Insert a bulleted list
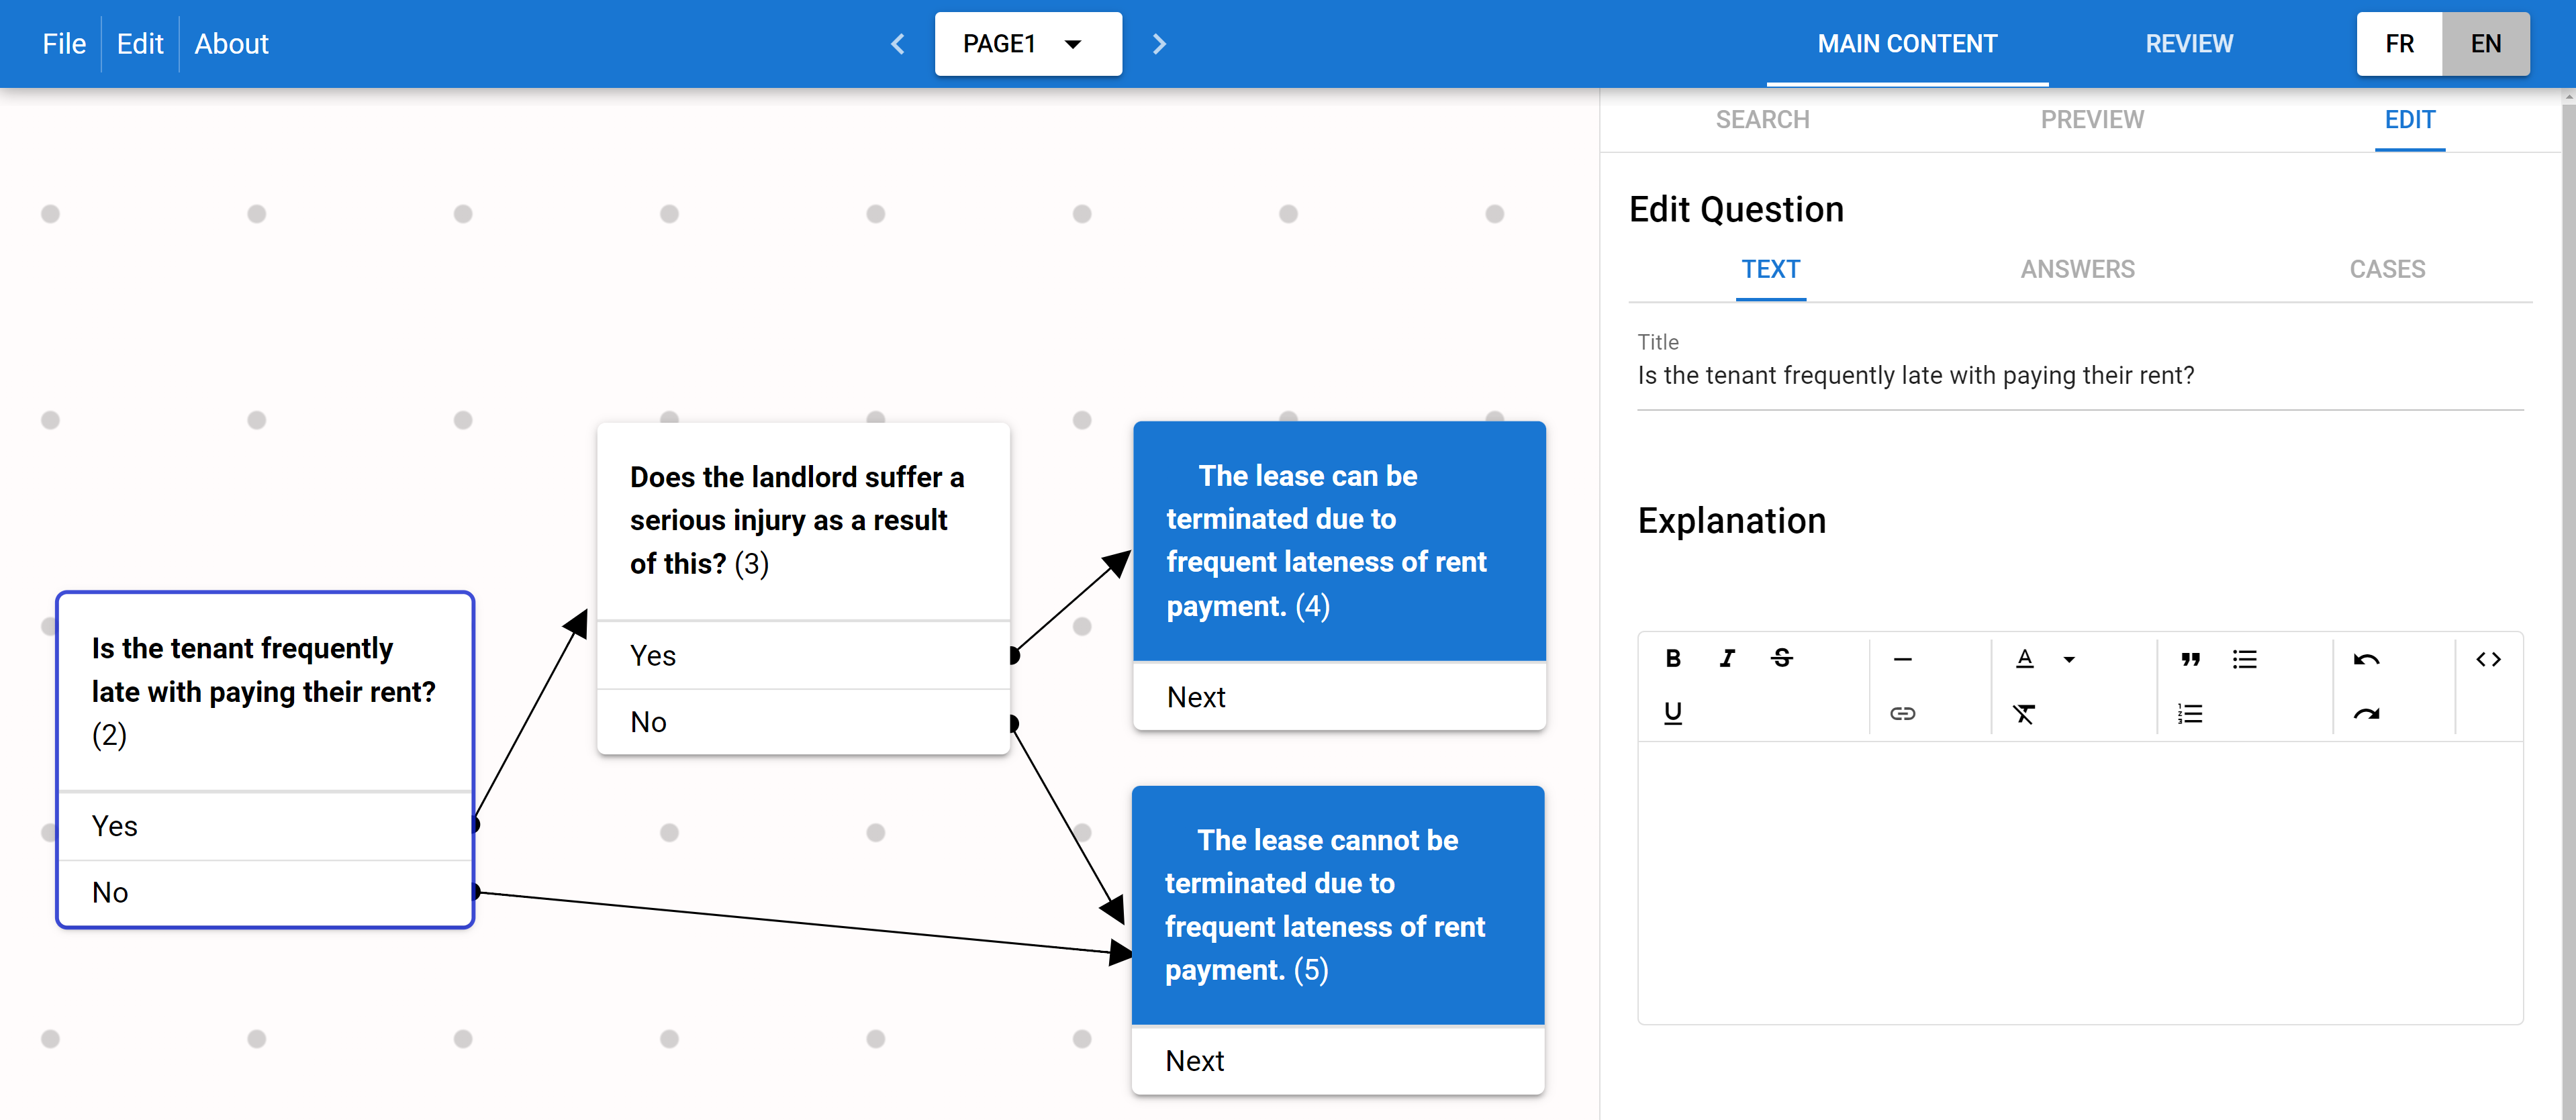Viewport: 2576px width, 1120px height. pos(2244,659)
